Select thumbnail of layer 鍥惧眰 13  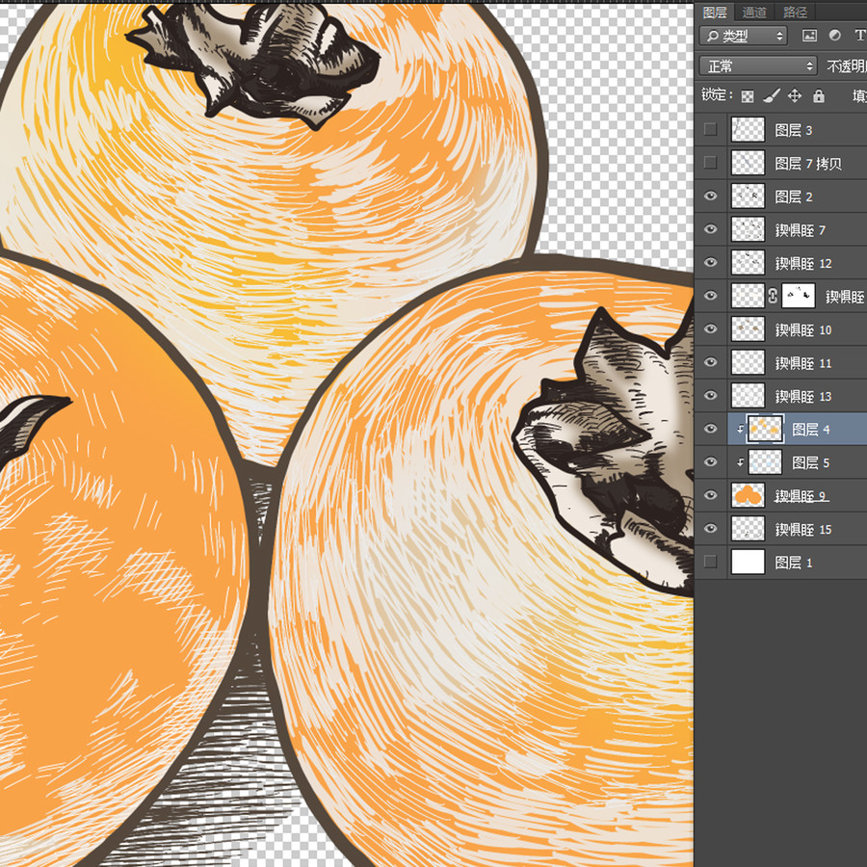click(749, 396)
